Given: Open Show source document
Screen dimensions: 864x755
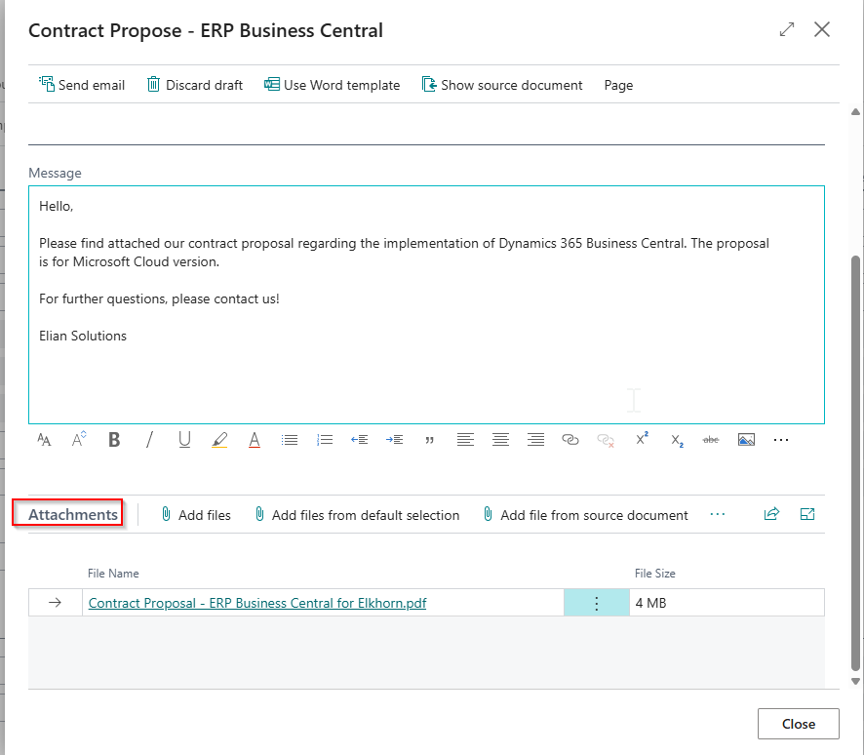Looking at the screenshot, I should (502, 85).
